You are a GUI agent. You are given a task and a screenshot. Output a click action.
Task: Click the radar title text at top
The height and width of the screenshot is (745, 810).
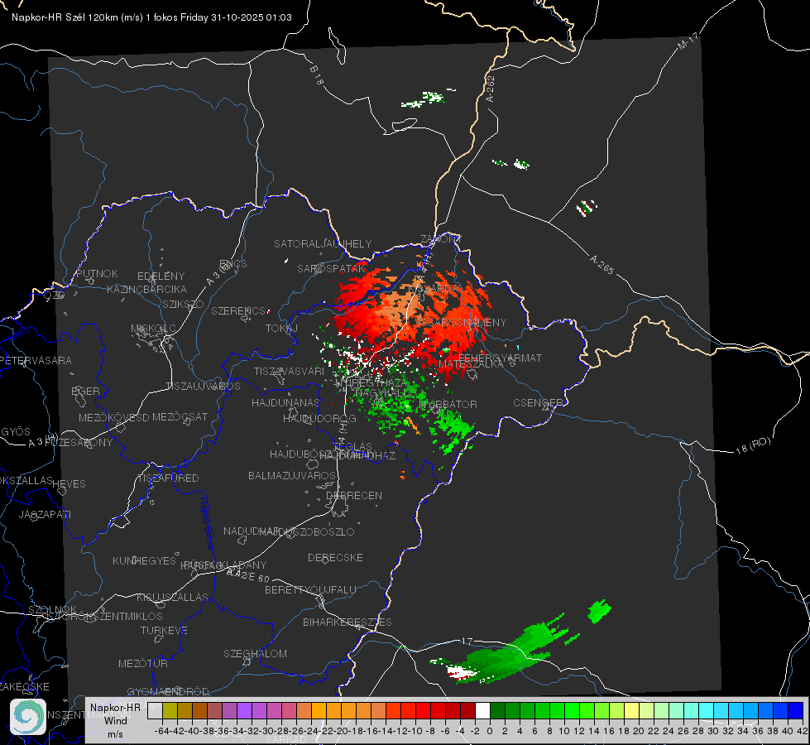[x=151, y=17]
